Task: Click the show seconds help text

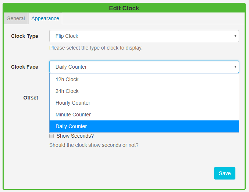Action: coord(94,145)
